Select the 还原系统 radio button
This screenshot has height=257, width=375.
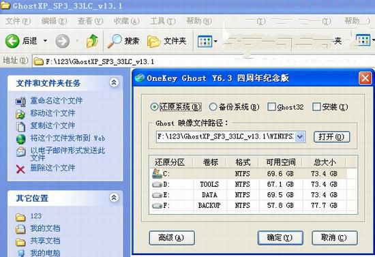pyautogui.click(x=154, y=106)
